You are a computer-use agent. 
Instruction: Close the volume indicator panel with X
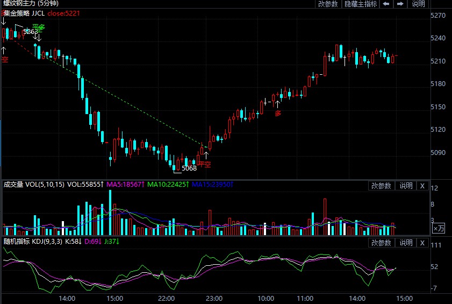click(x=422, y=186)
